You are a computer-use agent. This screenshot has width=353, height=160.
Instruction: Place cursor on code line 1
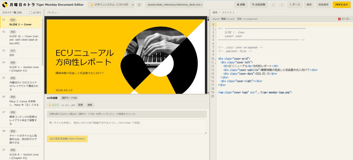284,25
